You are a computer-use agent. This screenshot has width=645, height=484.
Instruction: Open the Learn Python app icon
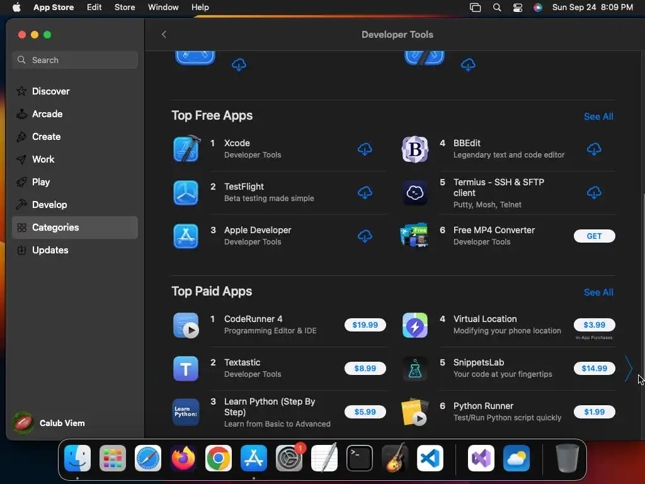186,412
